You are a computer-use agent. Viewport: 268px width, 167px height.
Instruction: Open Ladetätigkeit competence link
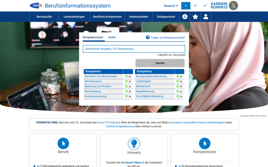[143, 81]
